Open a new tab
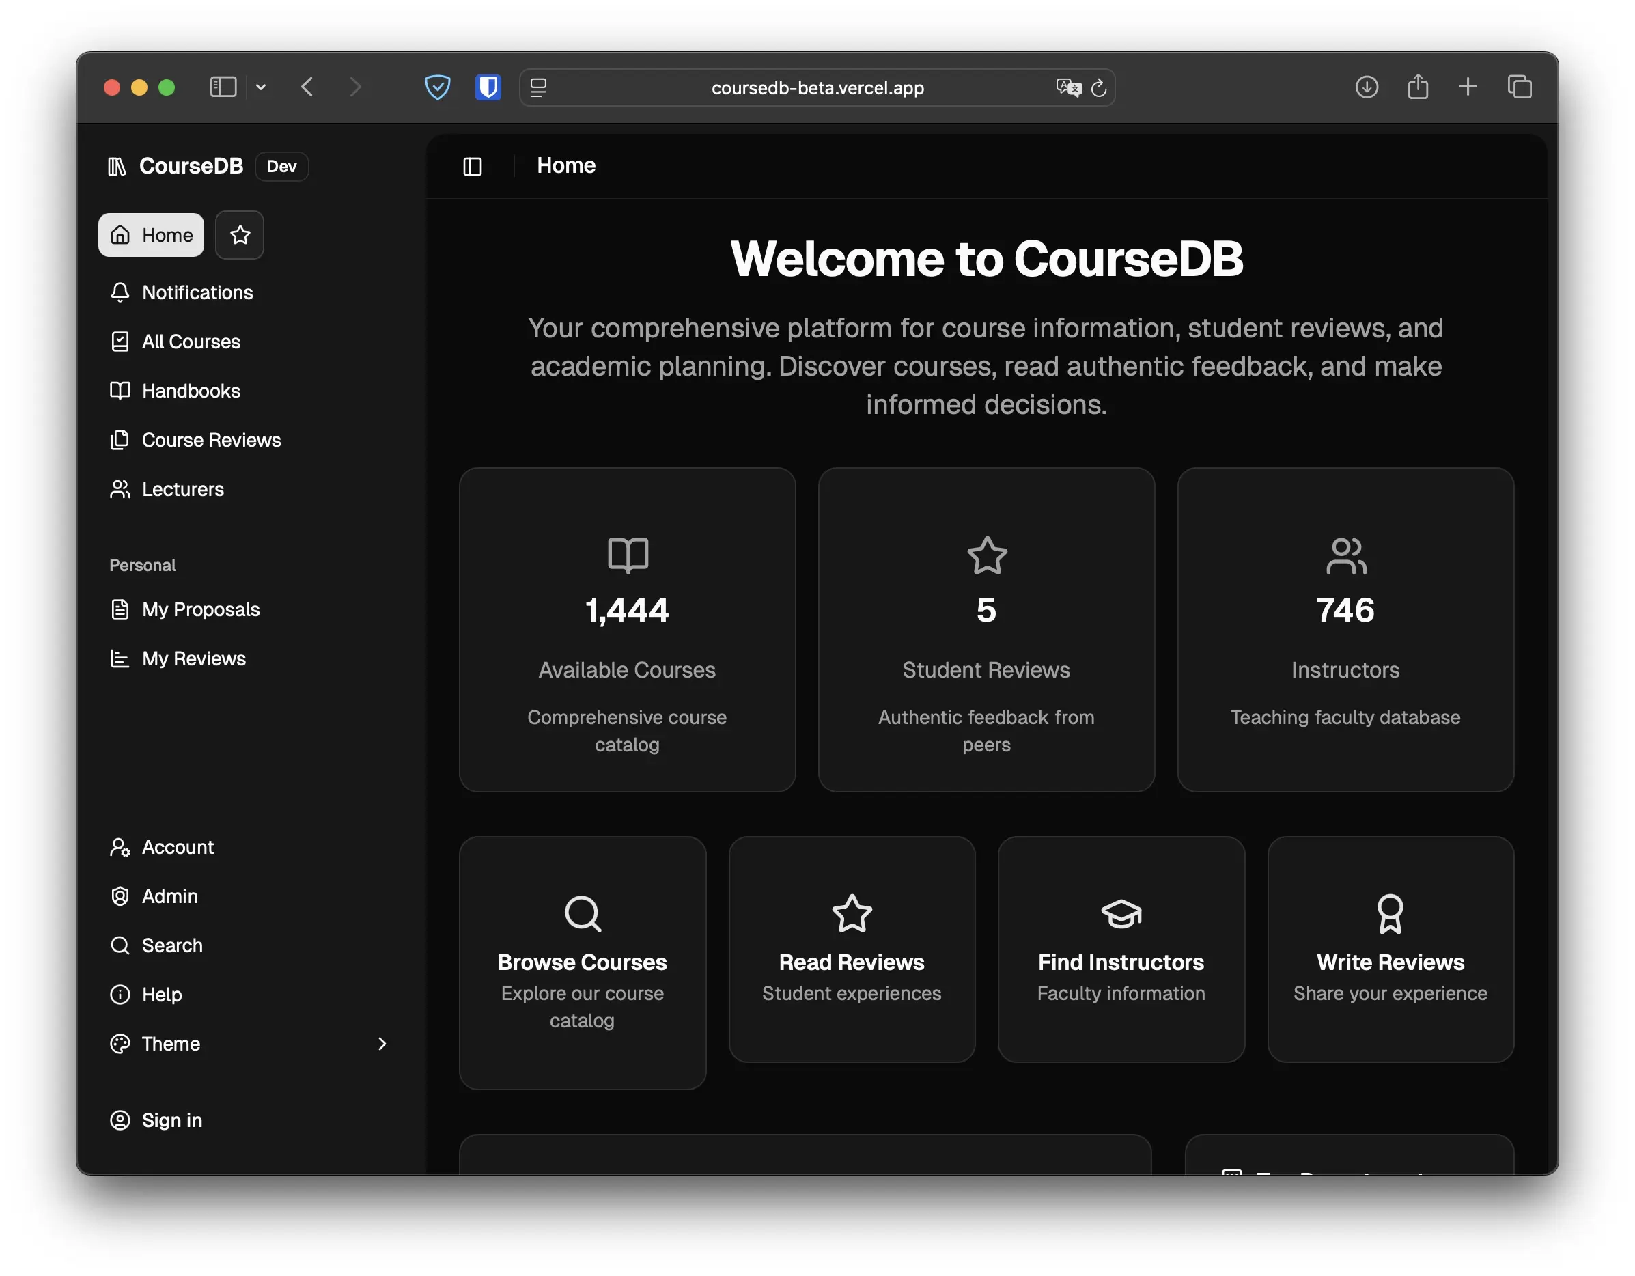The width and height of the screenshot is (1635, 1276). (1468, 87)
